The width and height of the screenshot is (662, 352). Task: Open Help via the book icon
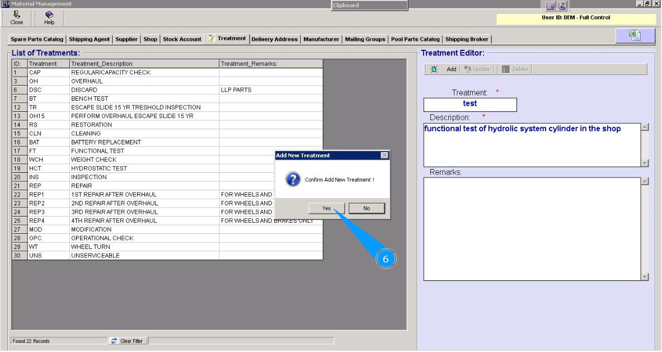tap(49, 15)
